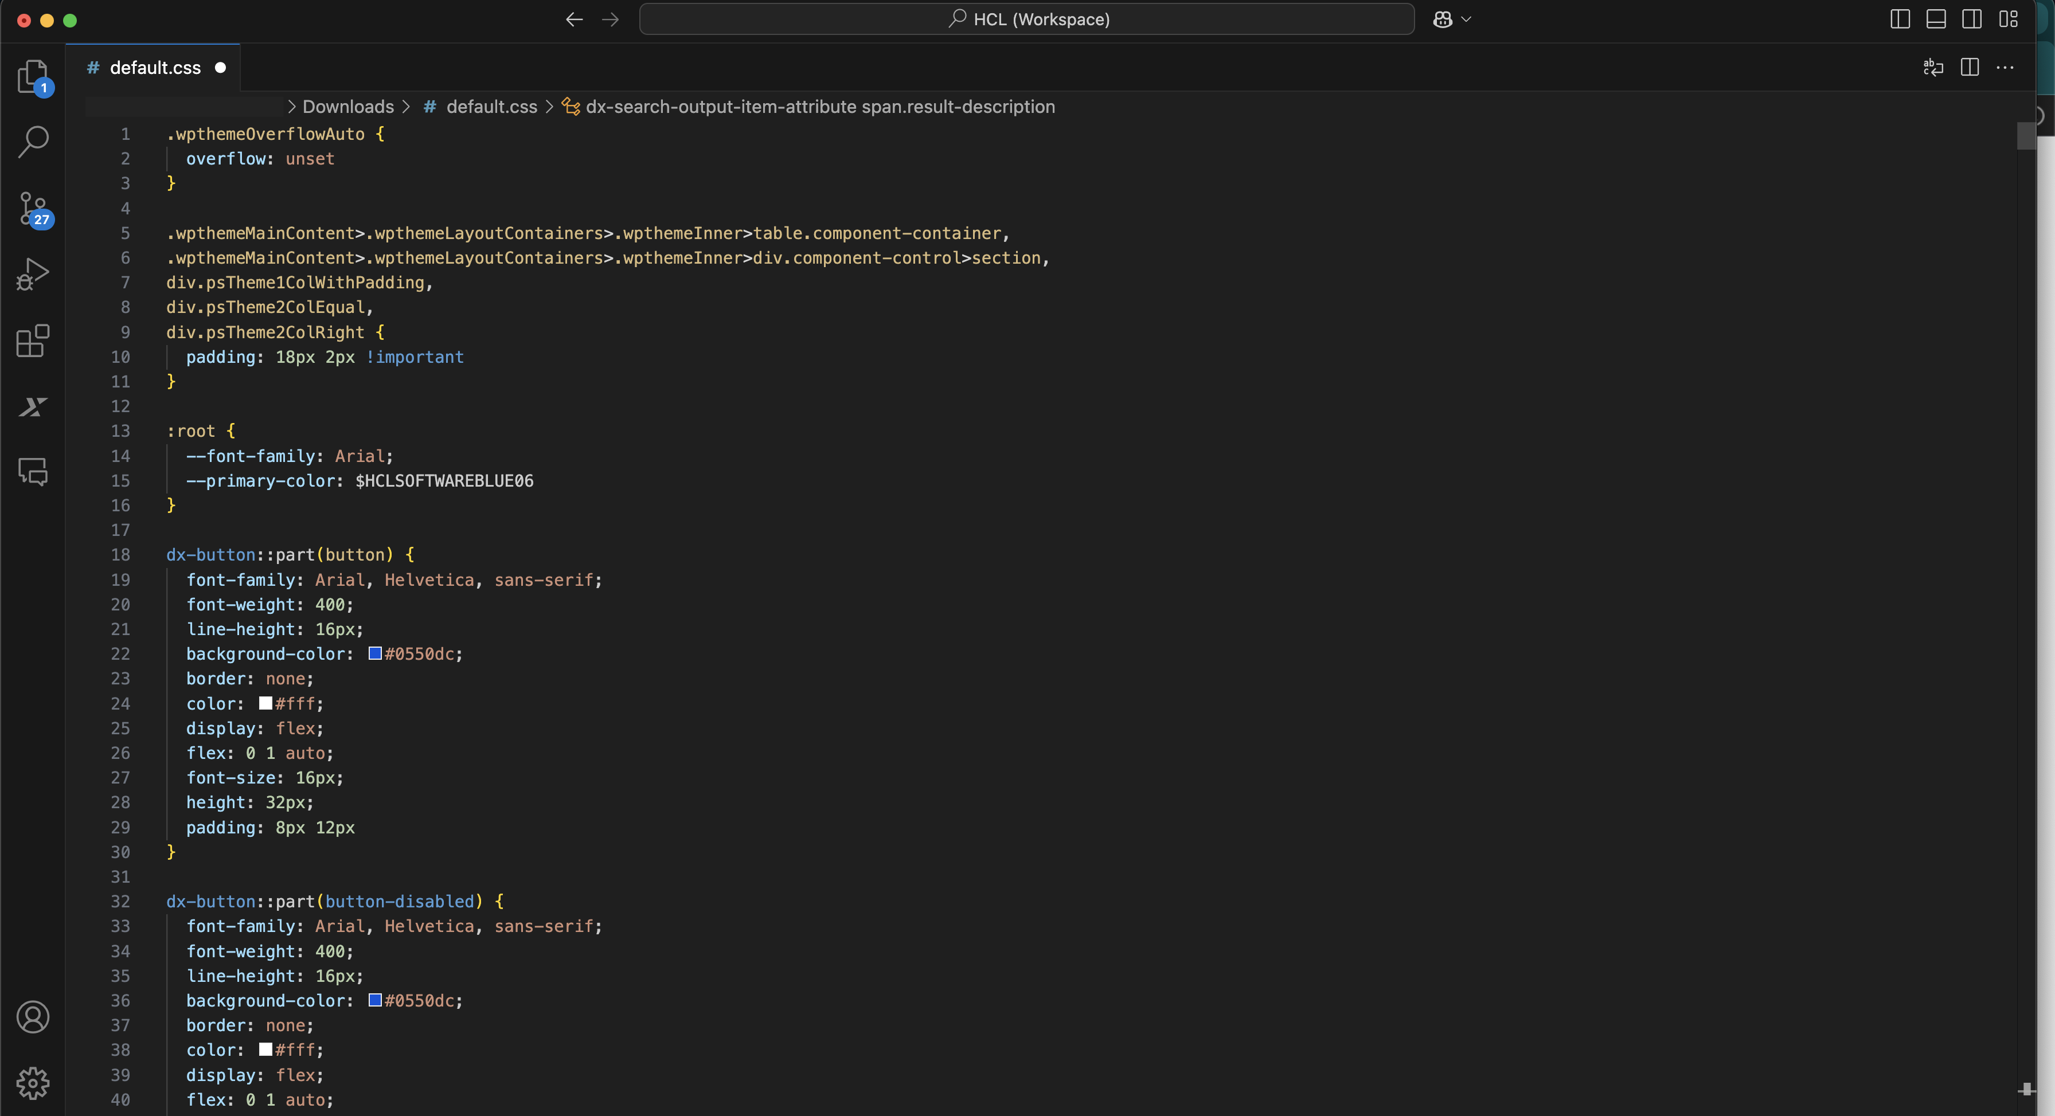Open the Explorer view in activity bar

pyautogui.click(x=33, y=77)
